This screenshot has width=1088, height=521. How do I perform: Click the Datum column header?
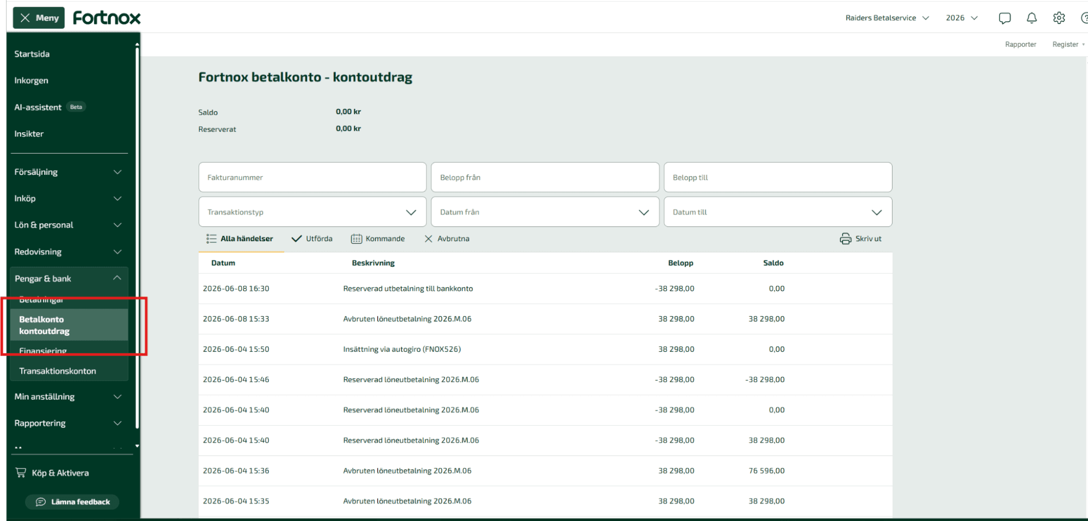click(223, 263)
